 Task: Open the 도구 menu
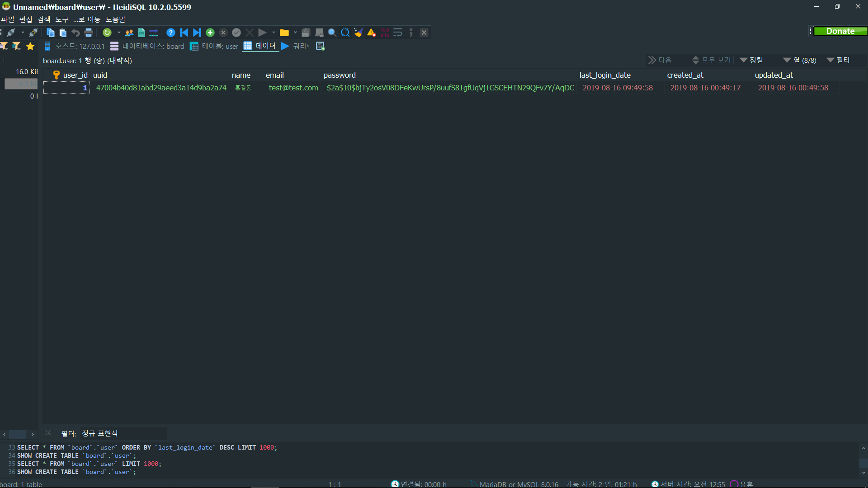pyautogui.click(x=61, y=19)
